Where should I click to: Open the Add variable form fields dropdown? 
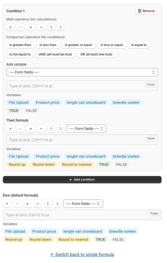82,72
